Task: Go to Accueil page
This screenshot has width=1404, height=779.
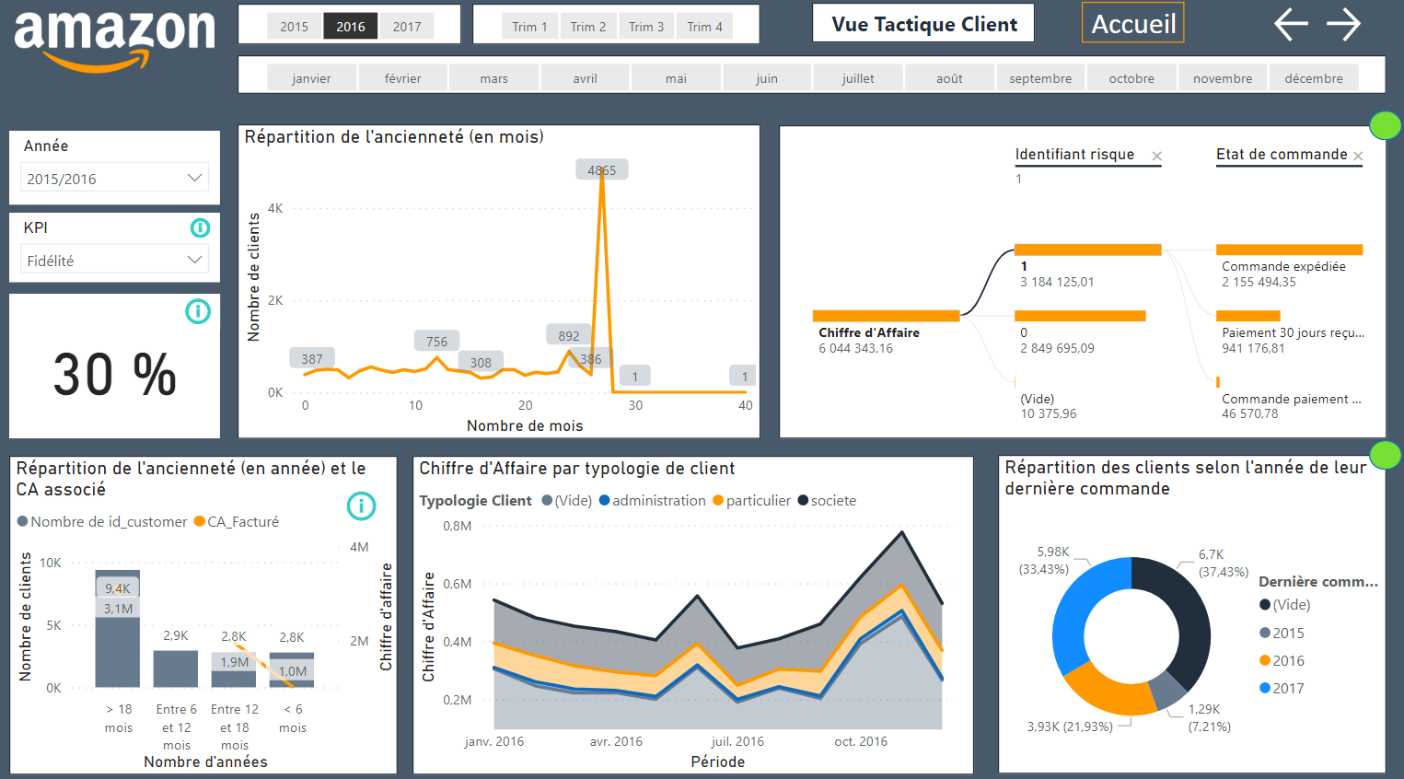Action: coord(1132,23)
